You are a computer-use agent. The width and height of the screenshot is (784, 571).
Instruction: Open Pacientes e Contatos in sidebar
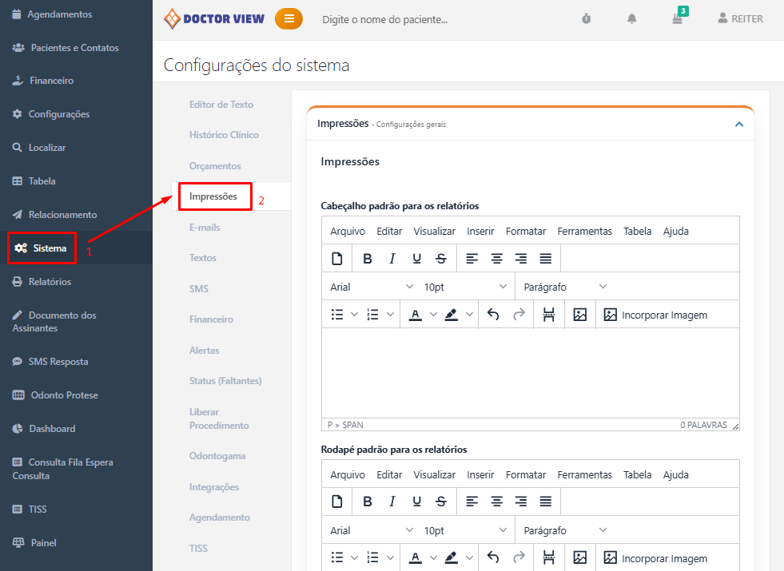(x=74, y=48)
